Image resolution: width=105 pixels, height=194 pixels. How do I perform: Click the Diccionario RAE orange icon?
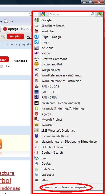click(36, 64)
